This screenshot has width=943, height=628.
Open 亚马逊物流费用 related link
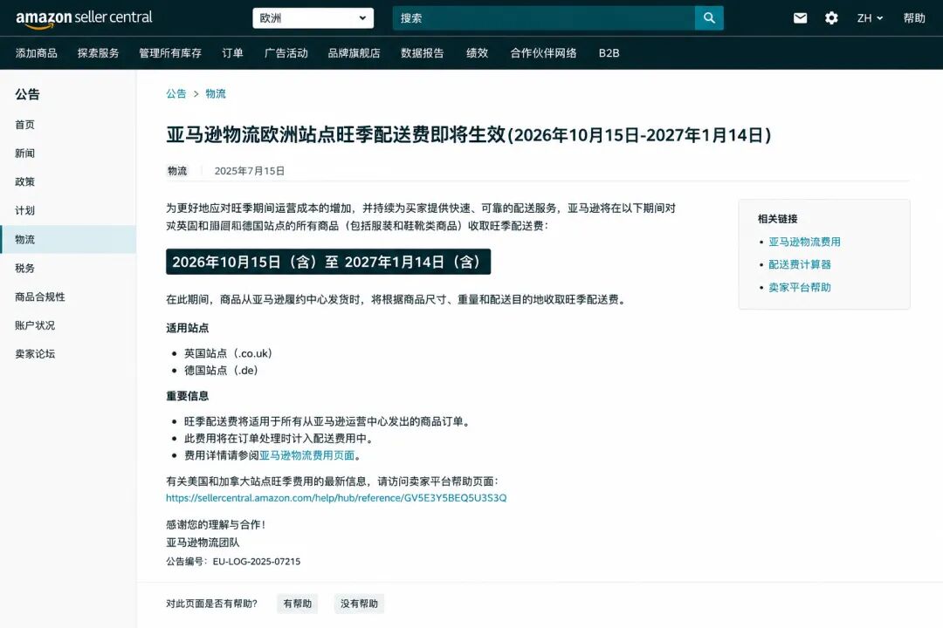click(x=805, y=242)
